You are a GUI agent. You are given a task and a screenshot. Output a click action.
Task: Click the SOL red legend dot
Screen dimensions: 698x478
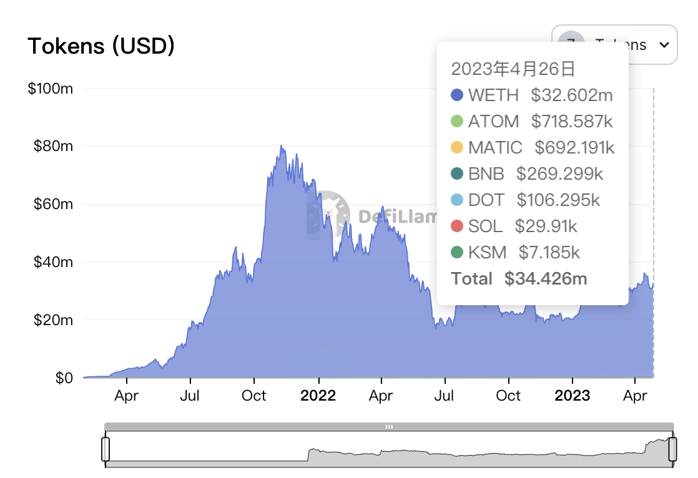tap(457, 226)
